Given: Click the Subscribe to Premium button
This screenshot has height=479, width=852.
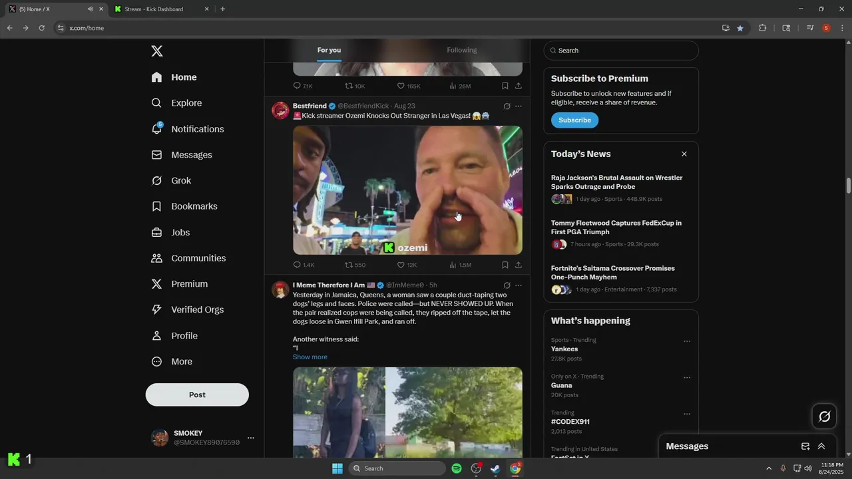Looking at the screenshot, I should coord(574,120).
